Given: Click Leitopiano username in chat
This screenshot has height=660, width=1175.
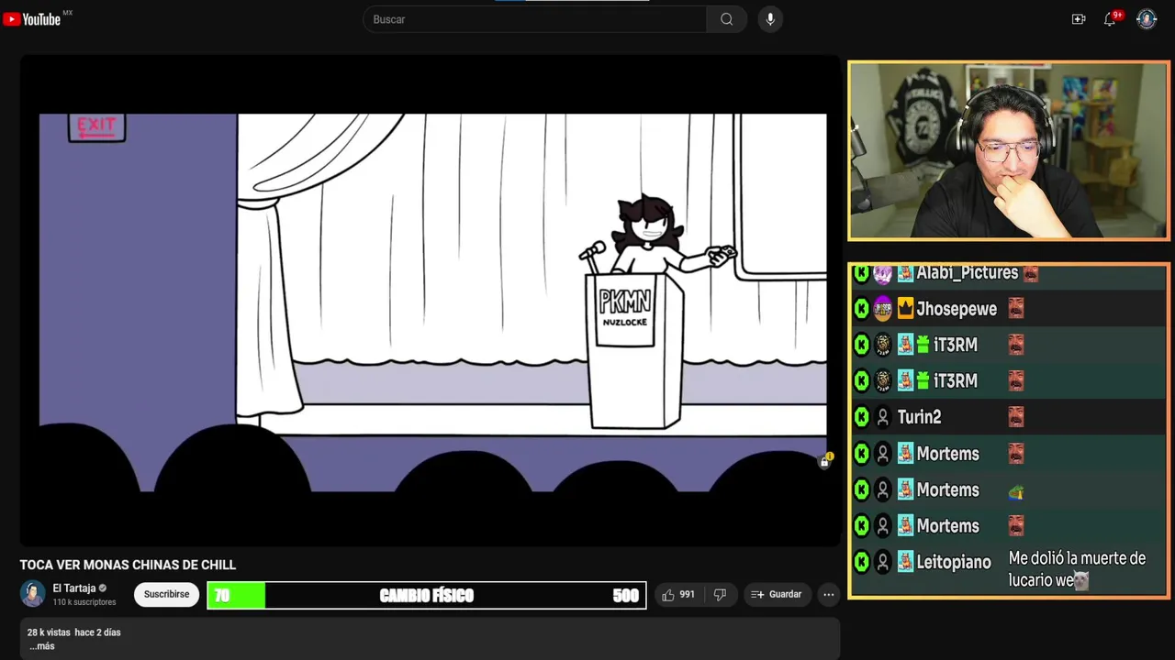Looking at the screenshot, I should 954,562.
